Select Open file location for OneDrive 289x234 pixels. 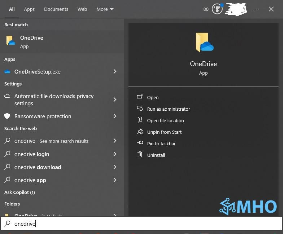pos(165,120)
